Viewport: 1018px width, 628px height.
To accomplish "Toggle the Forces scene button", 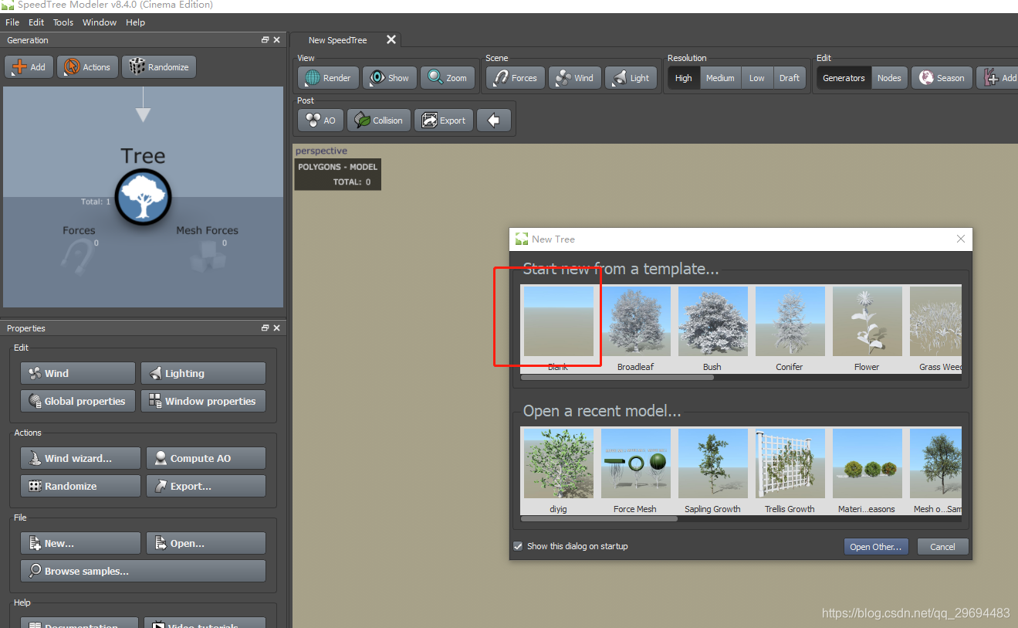I will (x=516, y=78).
